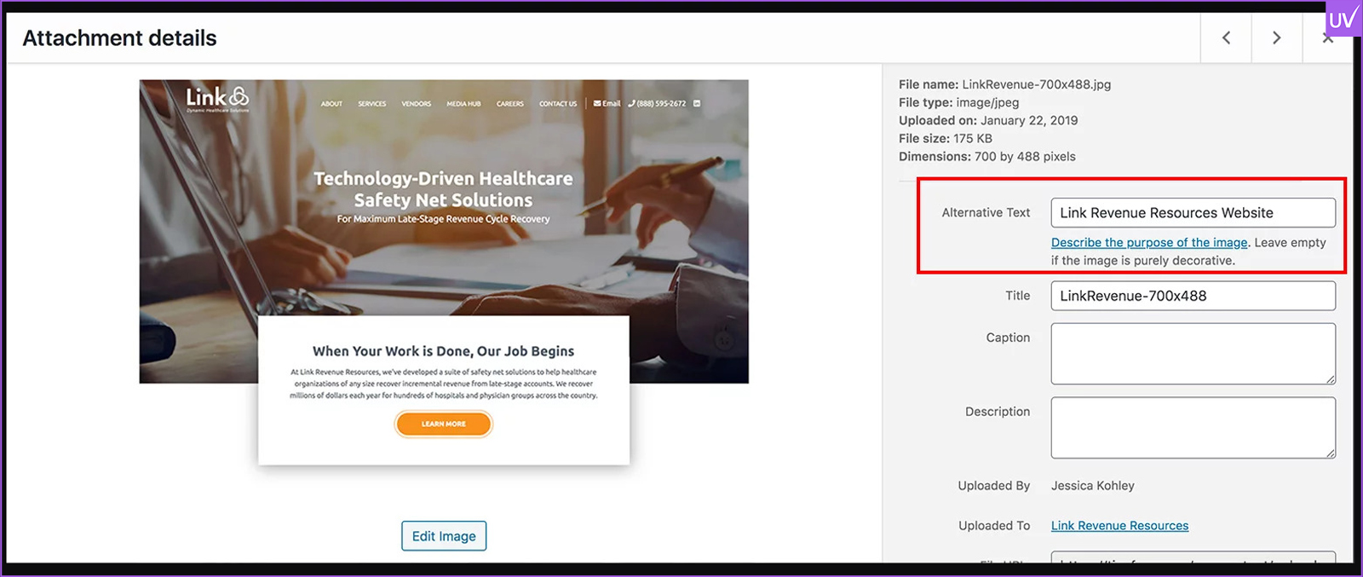The height and width of the screenshot is (577, 1363).
Task: Click into the Title input field
Action: (x=1193, y=296)
